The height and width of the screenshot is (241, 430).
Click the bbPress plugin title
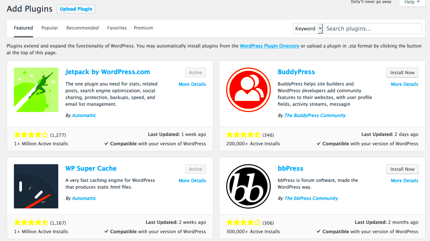(x=290, y=168)
